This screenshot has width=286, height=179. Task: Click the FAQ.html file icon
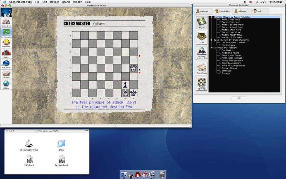click(29, 159)
